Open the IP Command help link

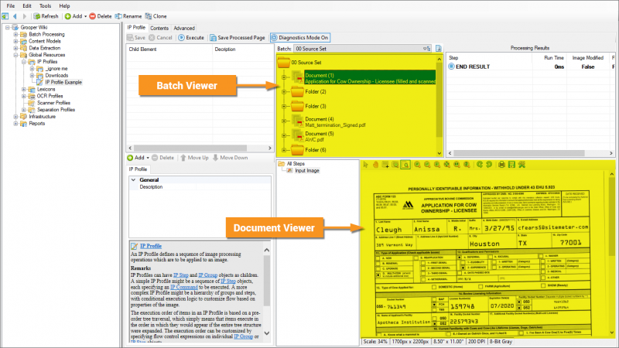(183, 287)
